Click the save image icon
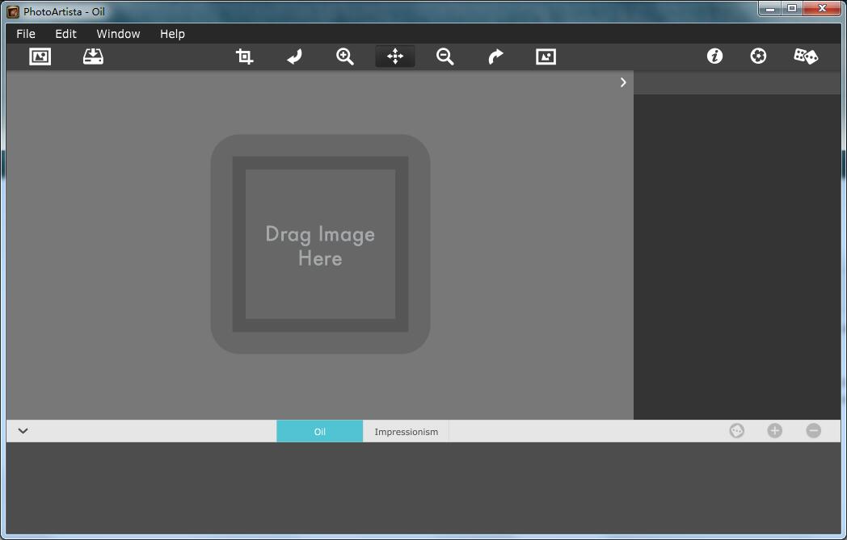847x540 pixels. pyautogui.click(x=93, y=57)
